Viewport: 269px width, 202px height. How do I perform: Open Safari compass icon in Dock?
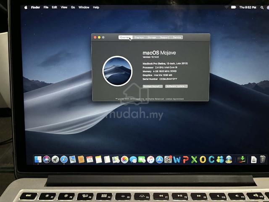pos(64,159)
